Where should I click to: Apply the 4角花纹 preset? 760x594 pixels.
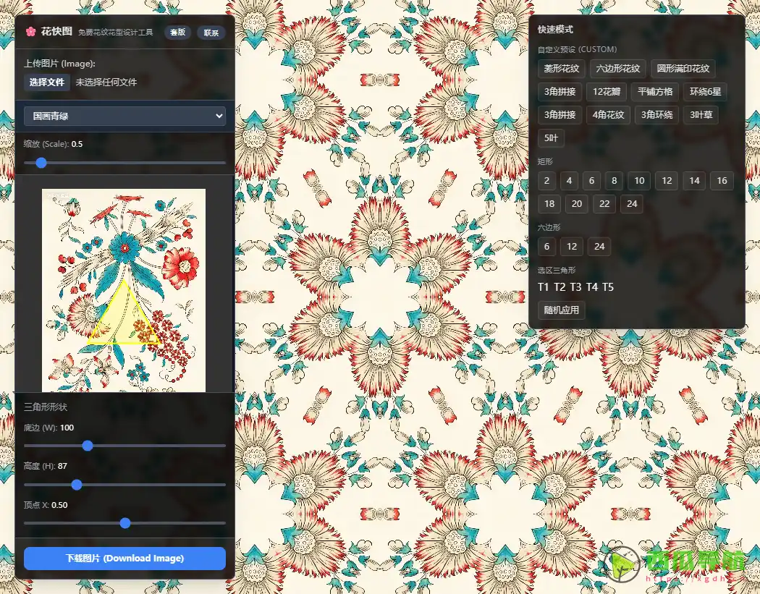[x=609, y=114]
